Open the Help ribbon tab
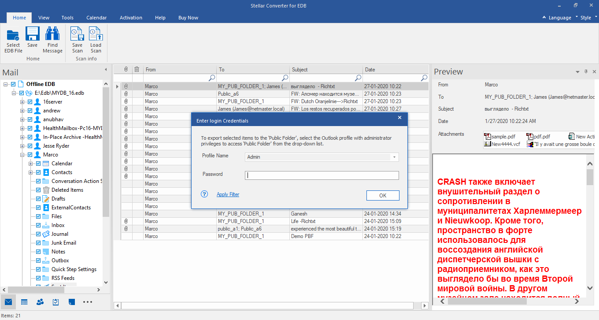Image resolution: width=599 pixels, height=320 pixels. [160, 18]
